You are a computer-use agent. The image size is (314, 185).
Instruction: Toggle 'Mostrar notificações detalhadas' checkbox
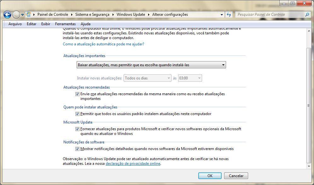77,148
